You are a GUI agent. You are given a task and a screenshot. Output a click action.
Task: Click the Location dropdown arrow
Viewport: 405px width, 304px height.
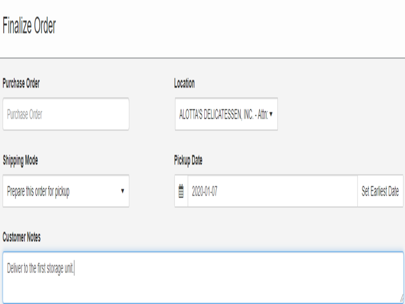(271, 114)
